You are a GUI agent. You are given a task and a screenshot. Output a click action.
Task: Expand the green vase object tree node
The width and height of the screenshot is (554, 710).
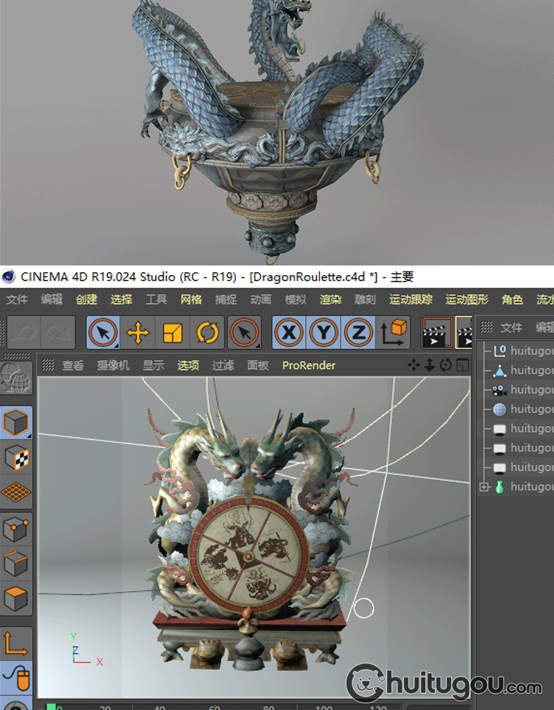[x=485, y=487]
